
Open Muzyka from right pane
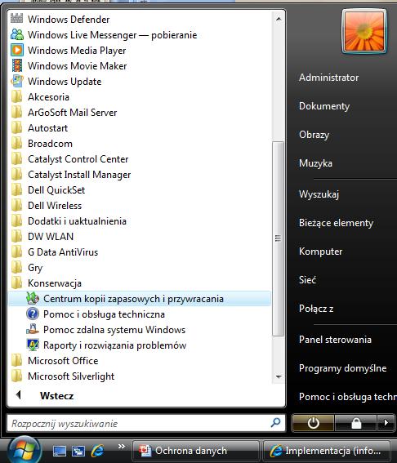tap(315, 163)
